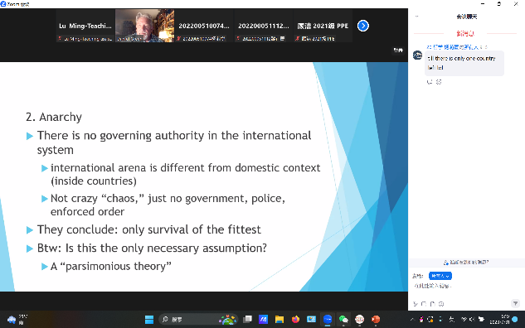Screen dimensions: 525x328
Task: Show next participants with blue arrow
Action: (x=363, y=26)
